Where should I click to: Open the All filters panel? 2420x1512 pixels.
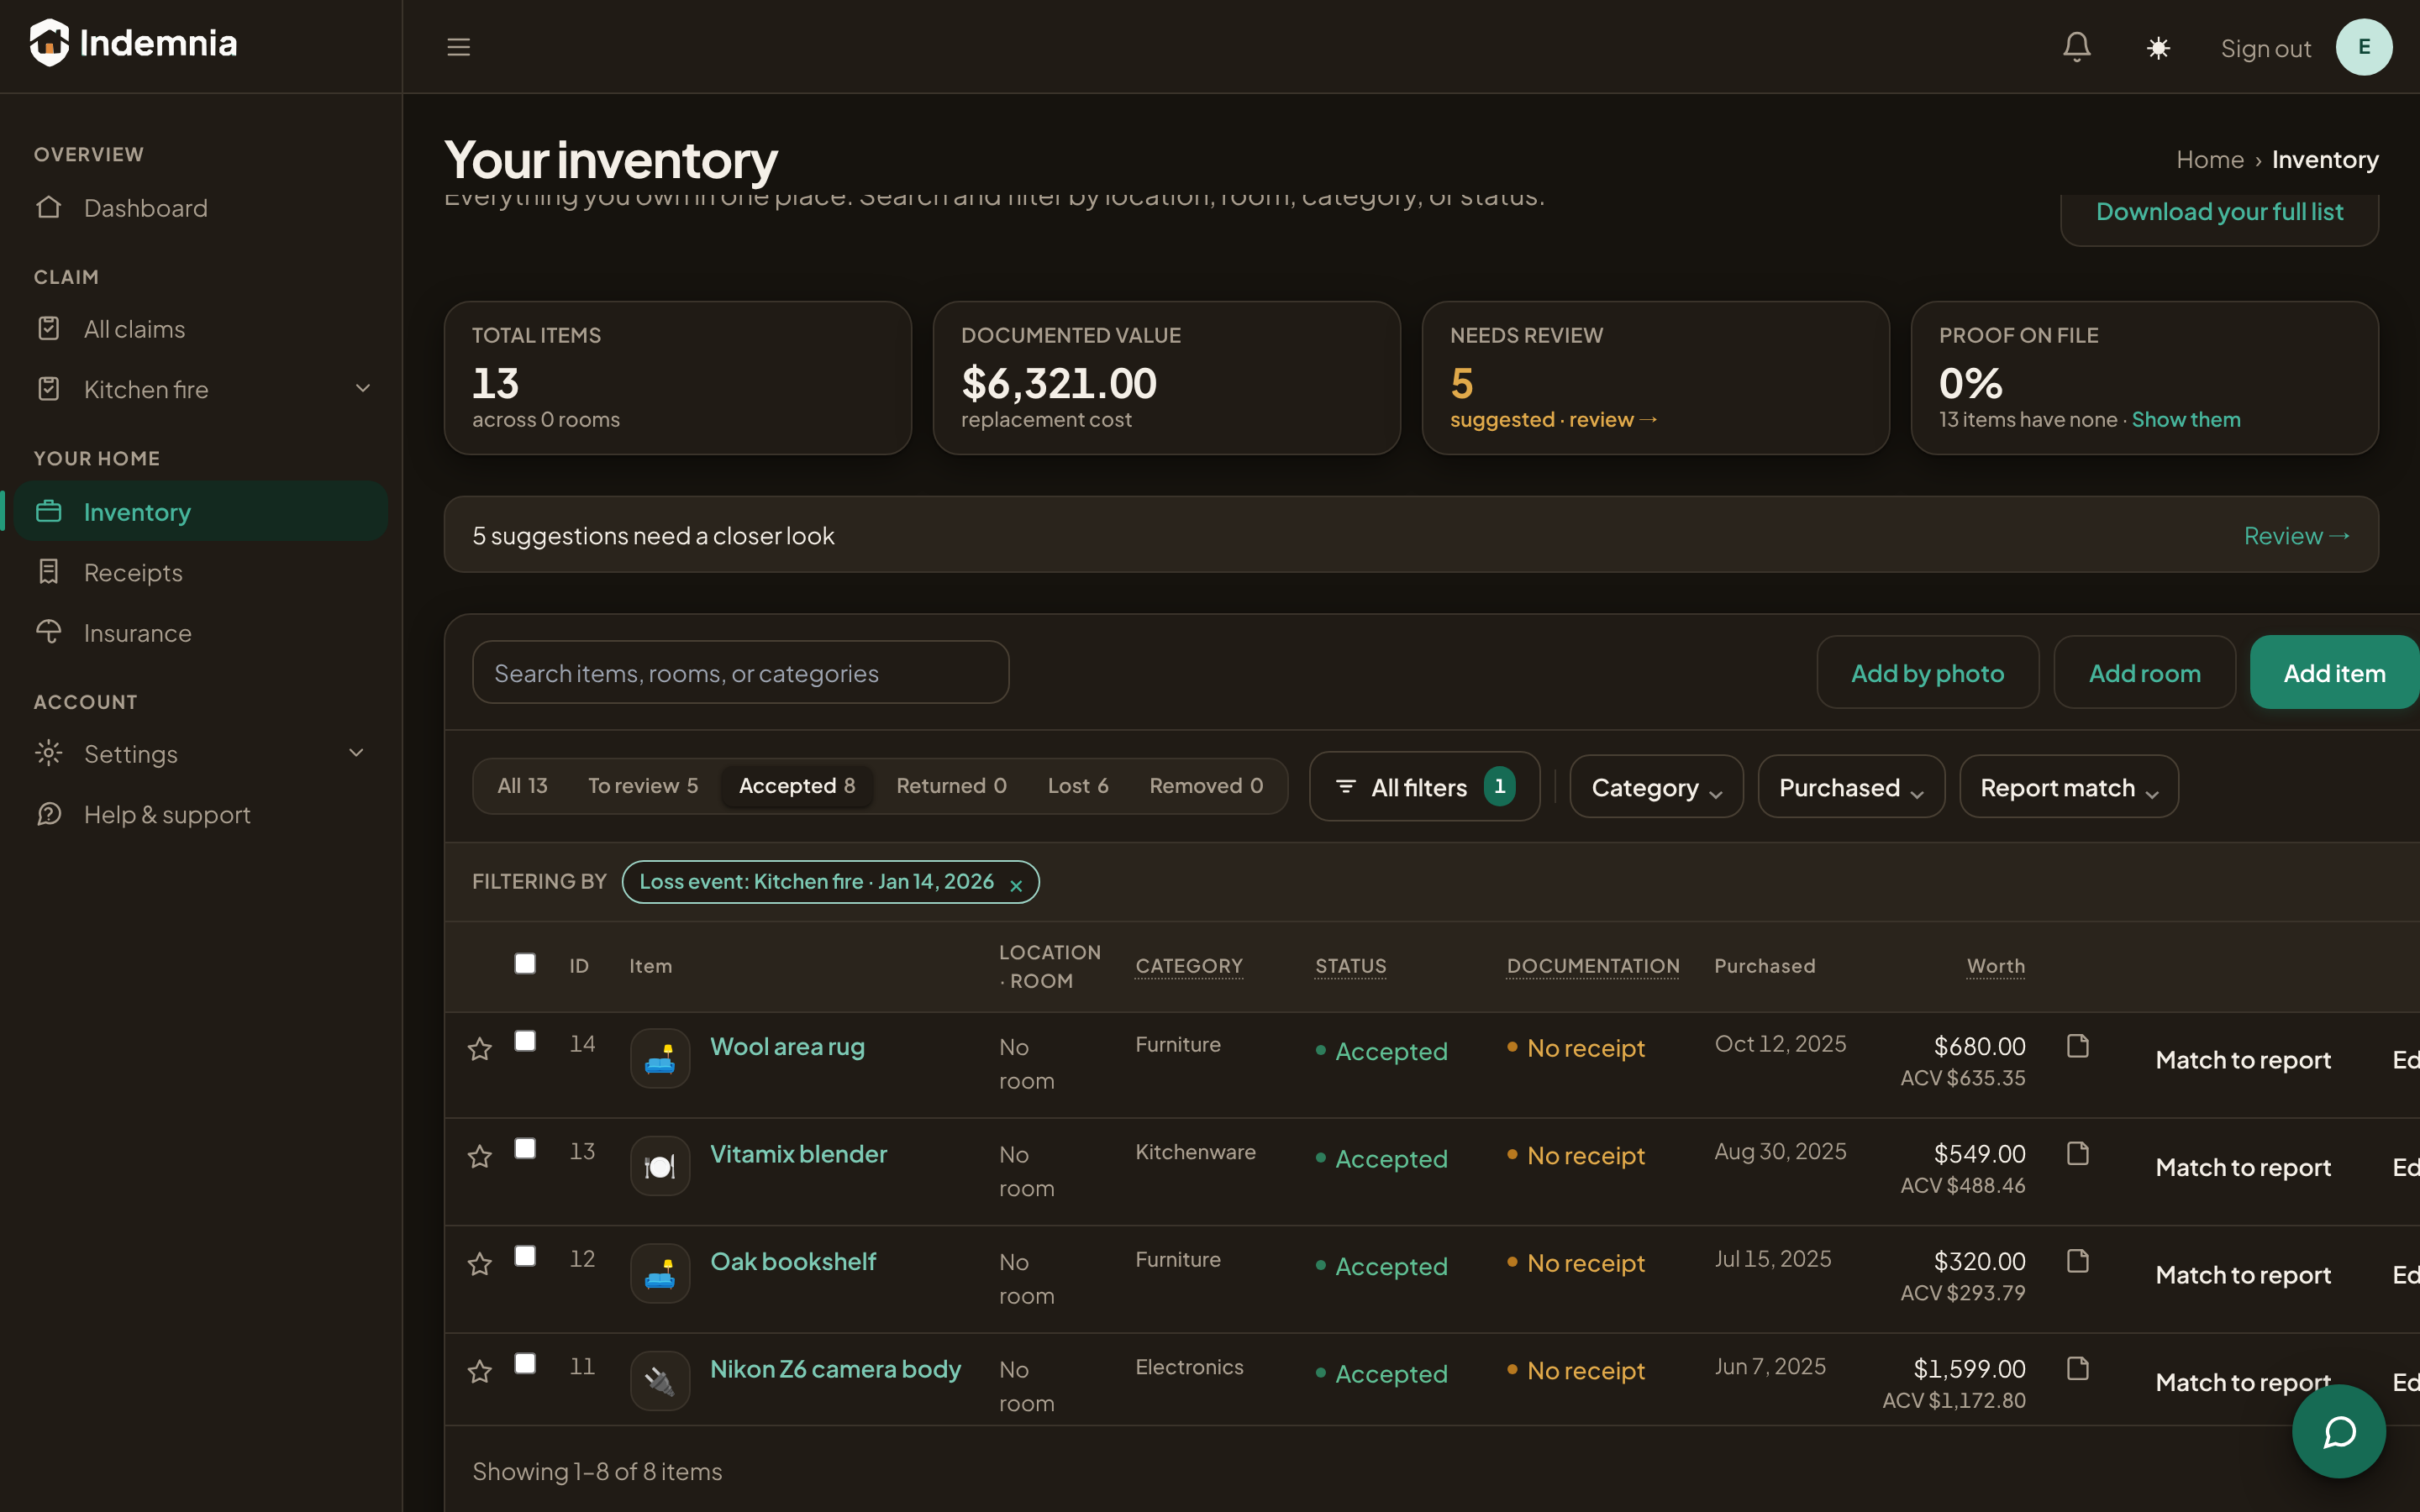1424,787
